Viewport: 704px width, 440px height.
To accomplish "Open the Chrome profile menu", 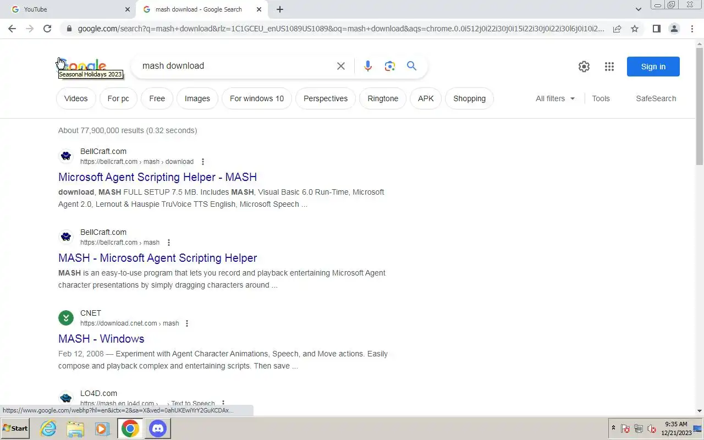I will (x=674, y=29).
